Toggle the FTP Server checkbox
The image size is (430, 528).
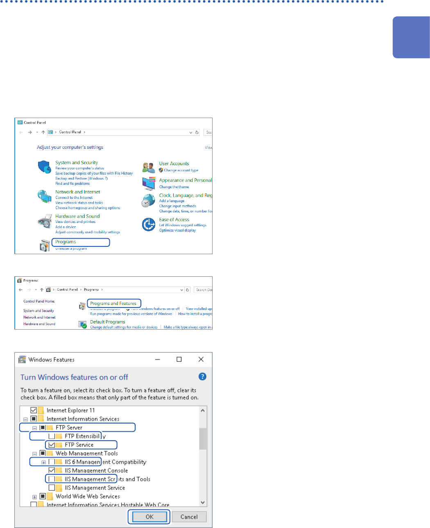(43, 427)
